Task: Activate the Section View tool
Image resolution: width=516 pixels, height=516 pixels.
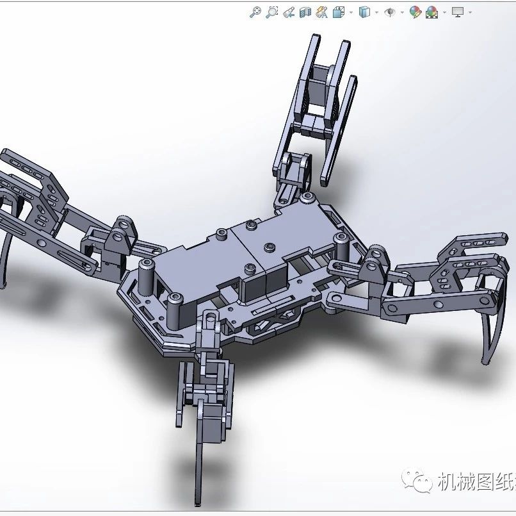Action: coord(305,12)
